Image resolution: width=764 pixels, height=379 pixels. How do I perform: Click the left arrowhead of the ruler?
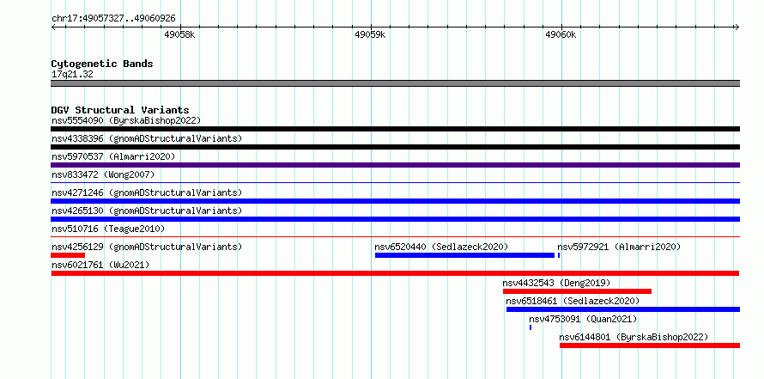[53, 27]
